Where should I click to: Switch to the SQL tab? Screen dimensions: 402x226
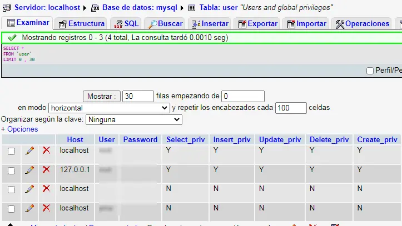(126, 24)
